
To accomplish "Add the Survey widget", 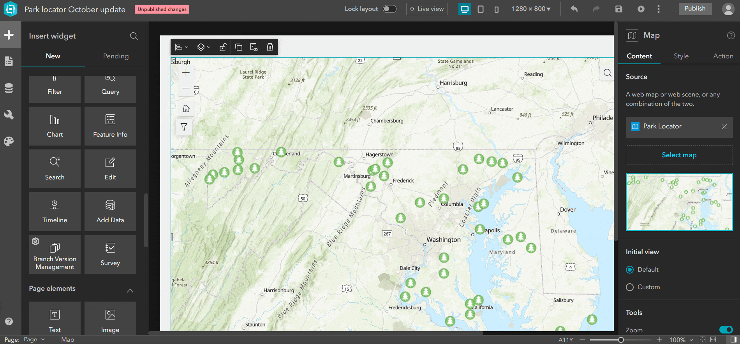I will [x=110, y=254].
